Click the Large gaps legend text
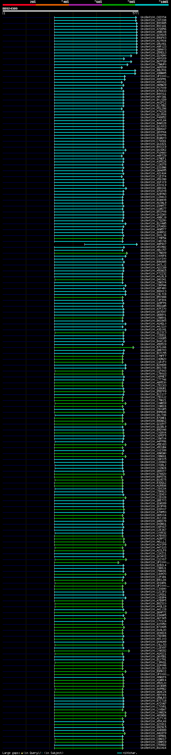 [33, 753]
